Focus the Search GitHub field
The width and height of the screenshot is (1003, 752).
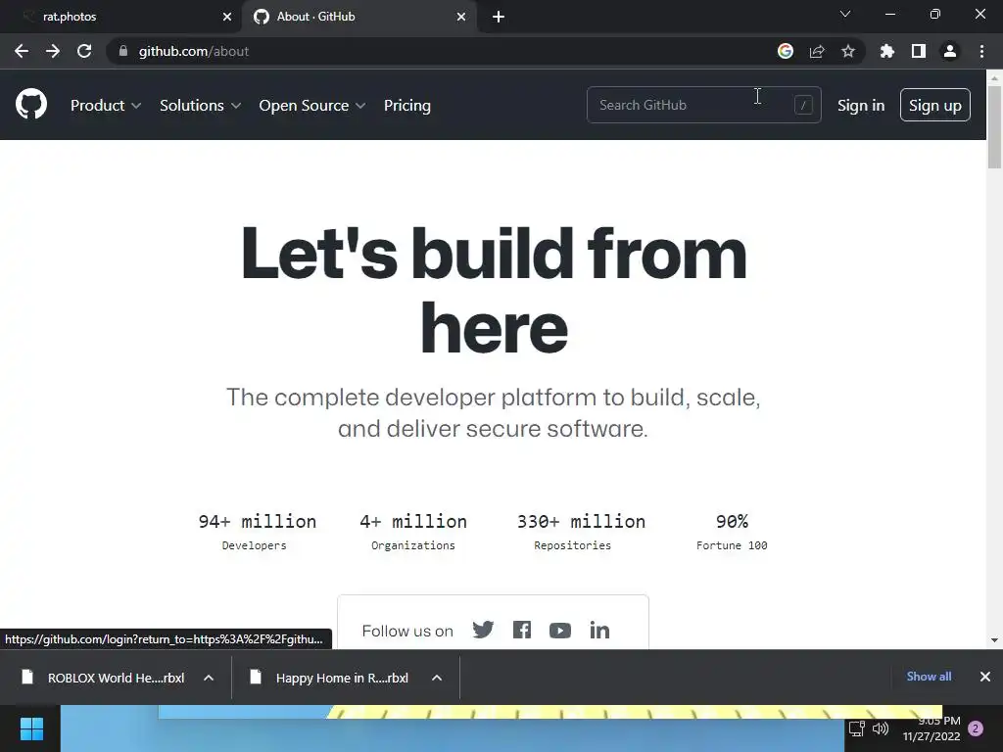point(703,105)
